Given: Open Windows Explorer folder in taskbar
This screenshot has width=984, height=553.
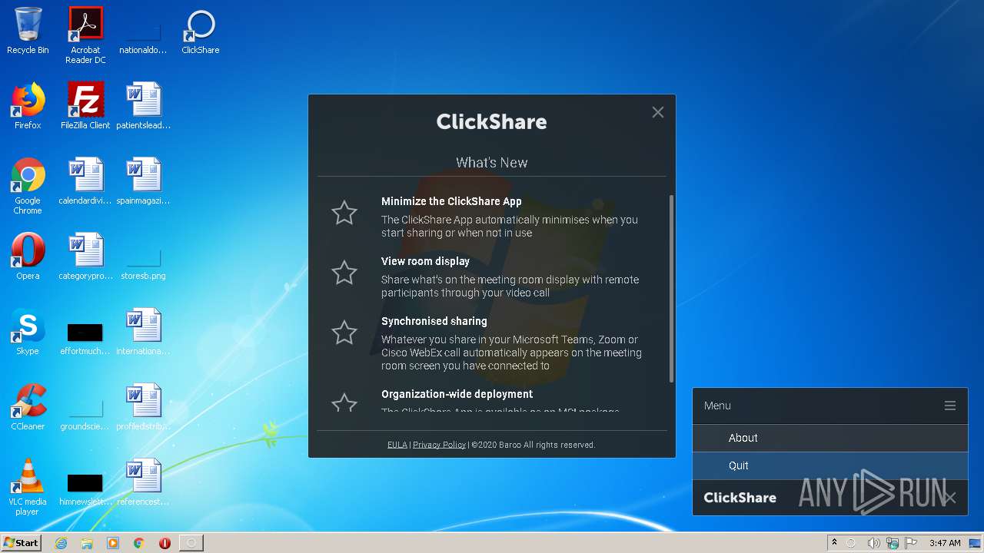Looking at the screenshot, I should [x=87, y=543].
